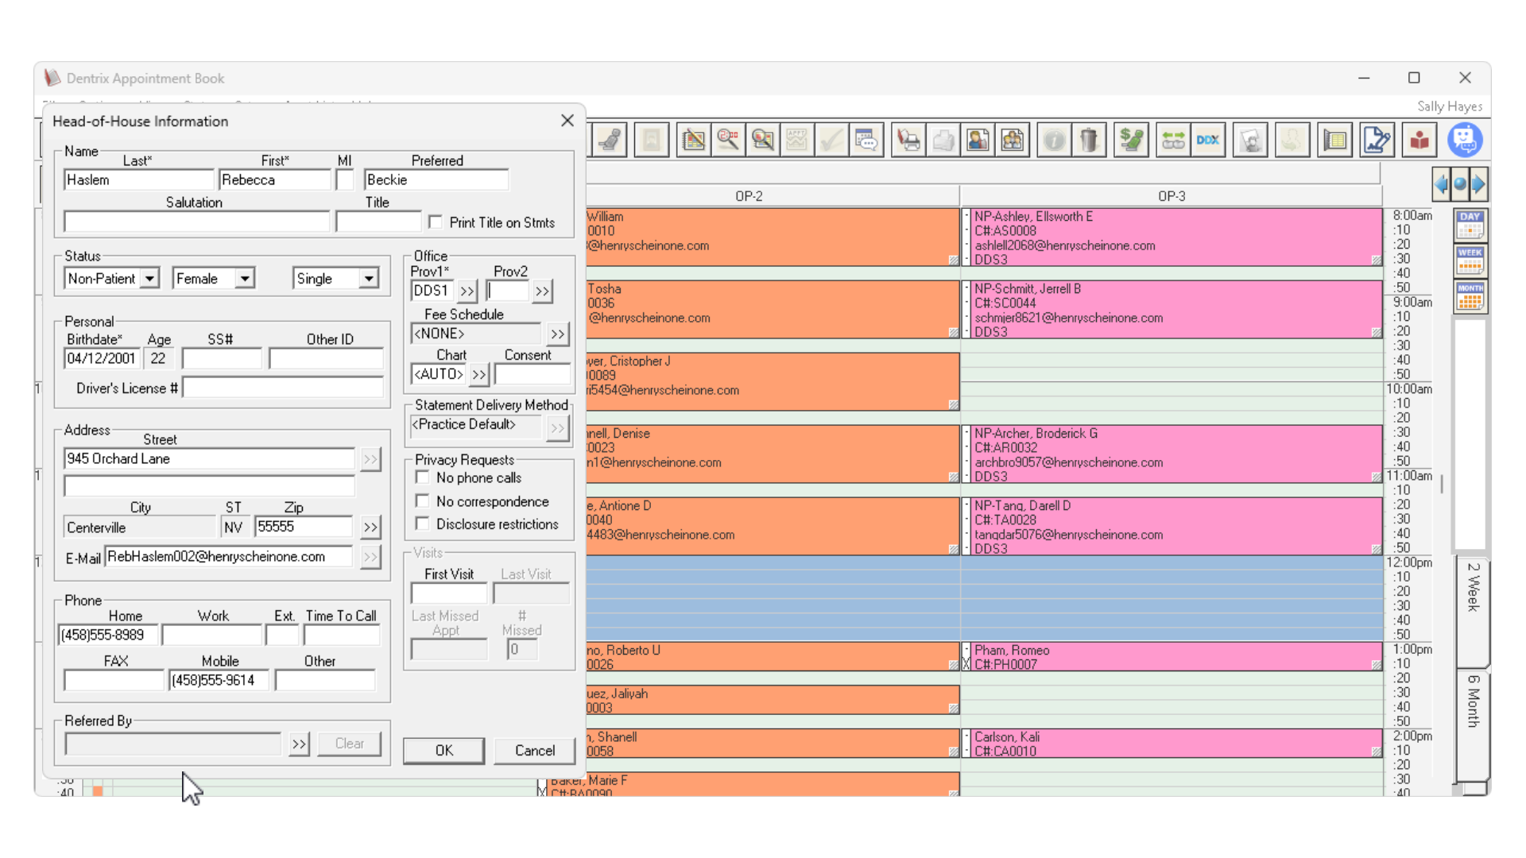Open the 6 Month side tab

click(x=1473, y=701)
